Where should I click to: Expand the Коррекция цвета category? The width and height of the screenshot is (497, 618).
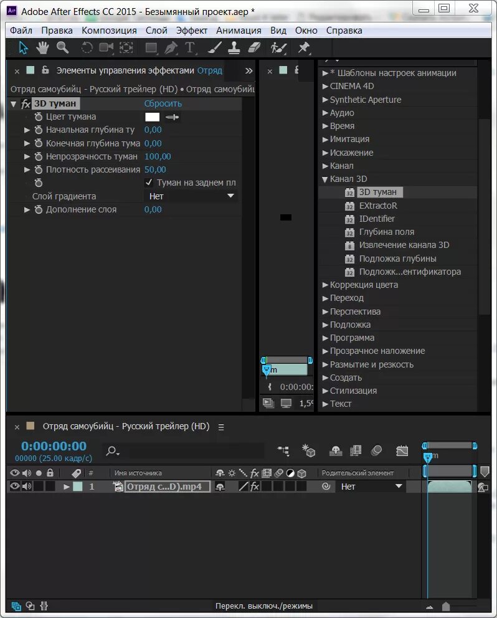click(x=325, y=285)
